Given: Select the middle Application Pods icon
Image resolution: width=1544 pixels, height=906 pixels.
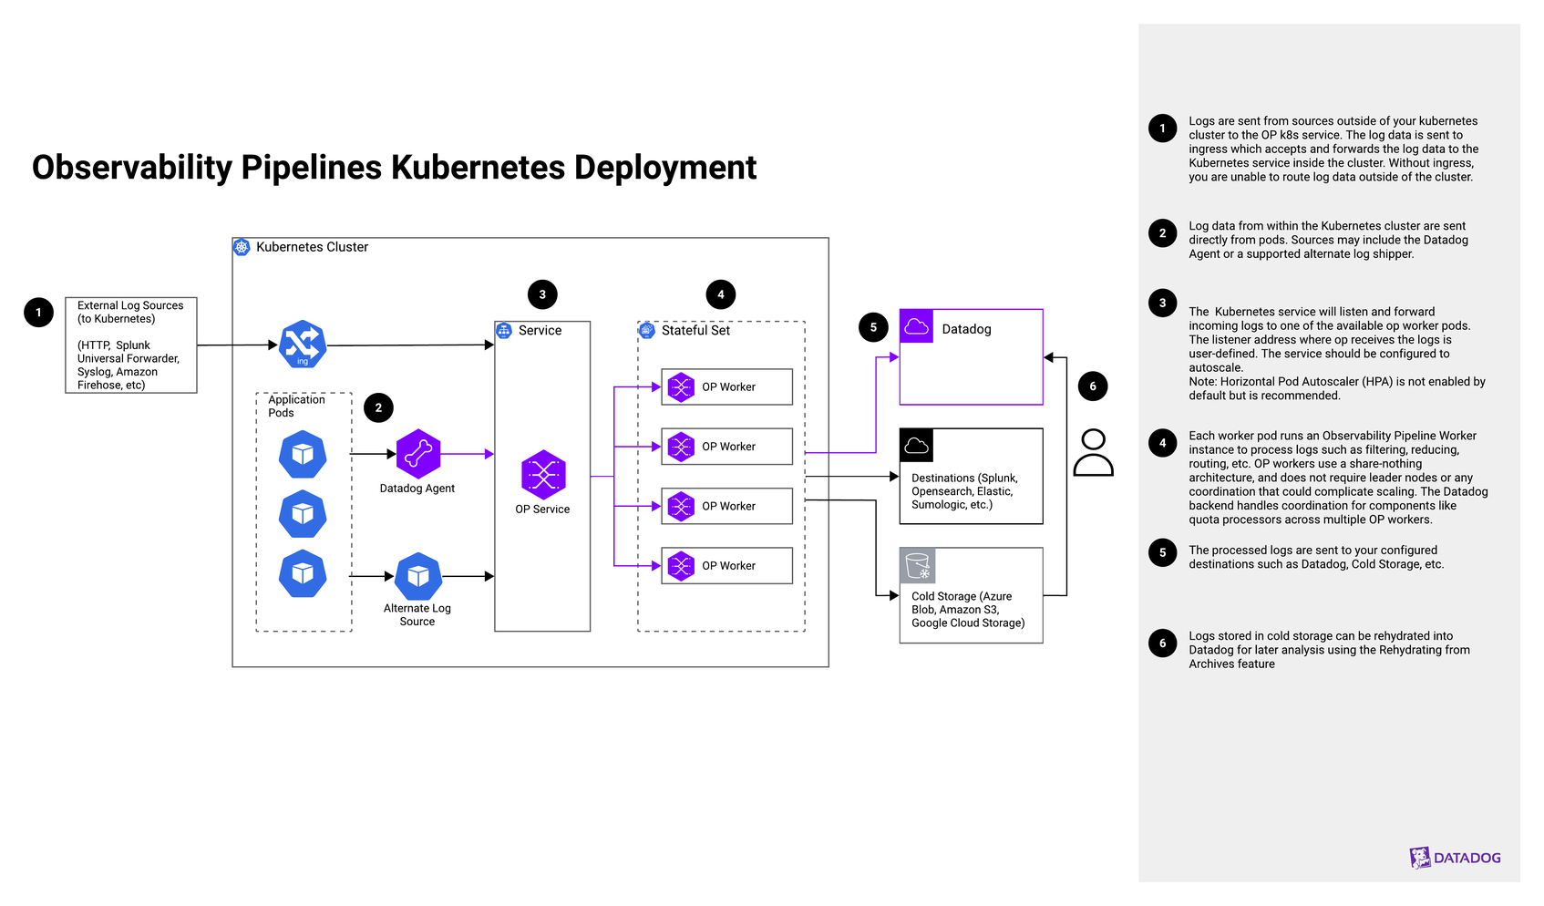Looking at the screenshot, I should point(303,514).
